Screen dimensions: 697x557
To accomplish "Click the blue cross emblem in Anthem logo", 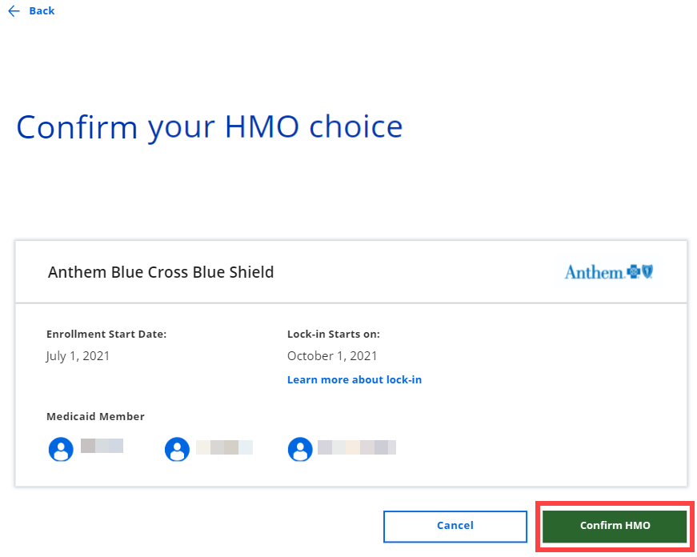I will 634,272.
